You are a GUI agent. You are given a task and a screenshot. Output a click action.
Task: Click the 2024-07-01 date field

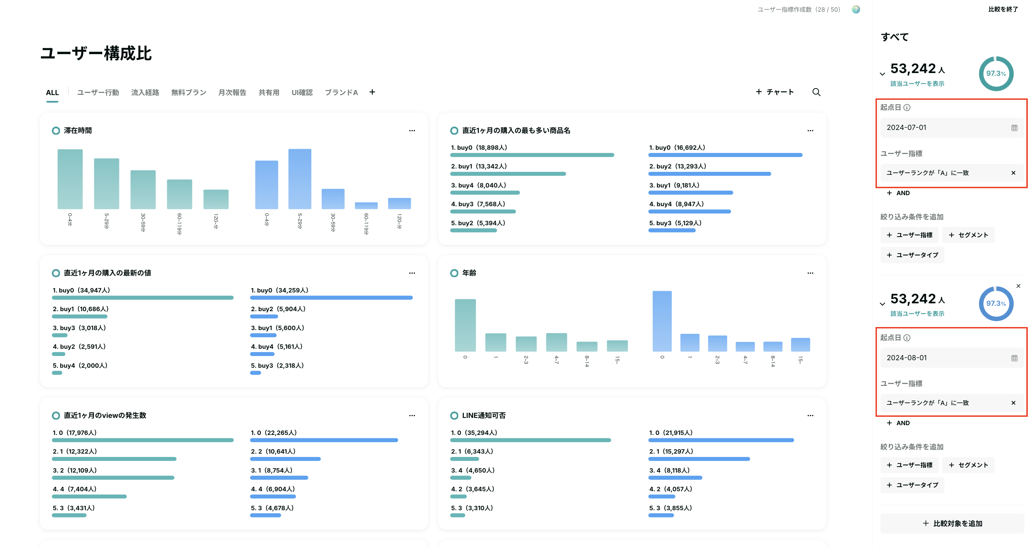pyautogui.click(x=952, y=128)
